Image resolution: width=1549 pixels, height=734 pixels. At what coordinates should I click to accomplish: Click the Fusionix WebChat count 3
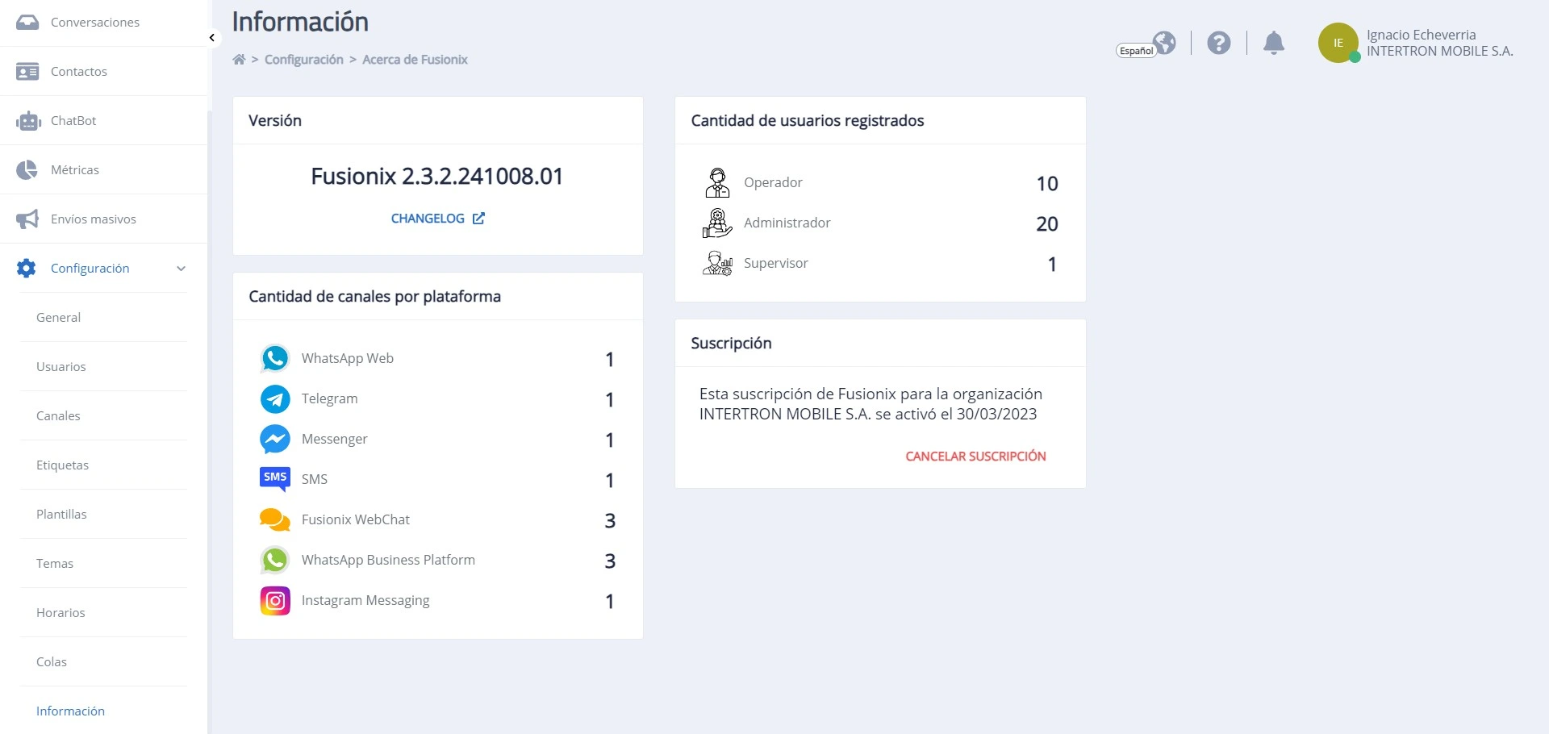tap(610, 521)
